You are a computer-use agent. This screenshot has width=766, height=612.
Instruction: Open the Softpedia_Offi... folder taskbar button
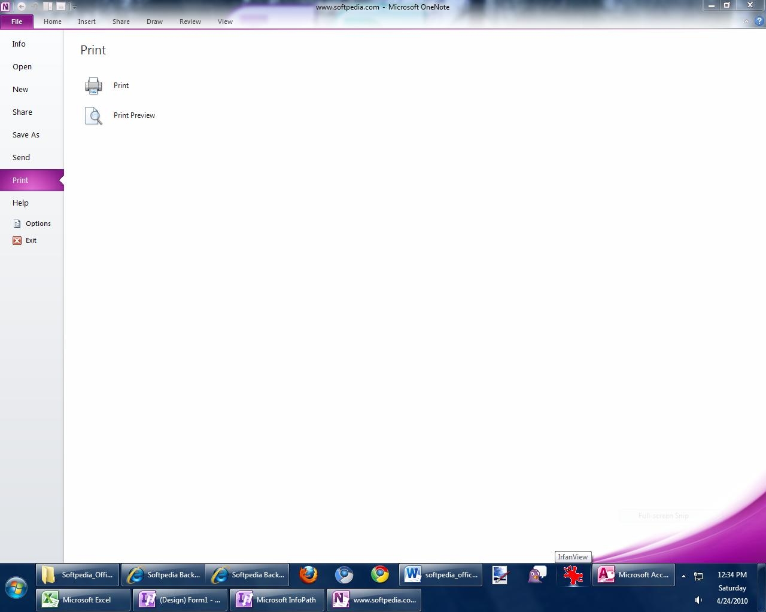tap(78, 575)
